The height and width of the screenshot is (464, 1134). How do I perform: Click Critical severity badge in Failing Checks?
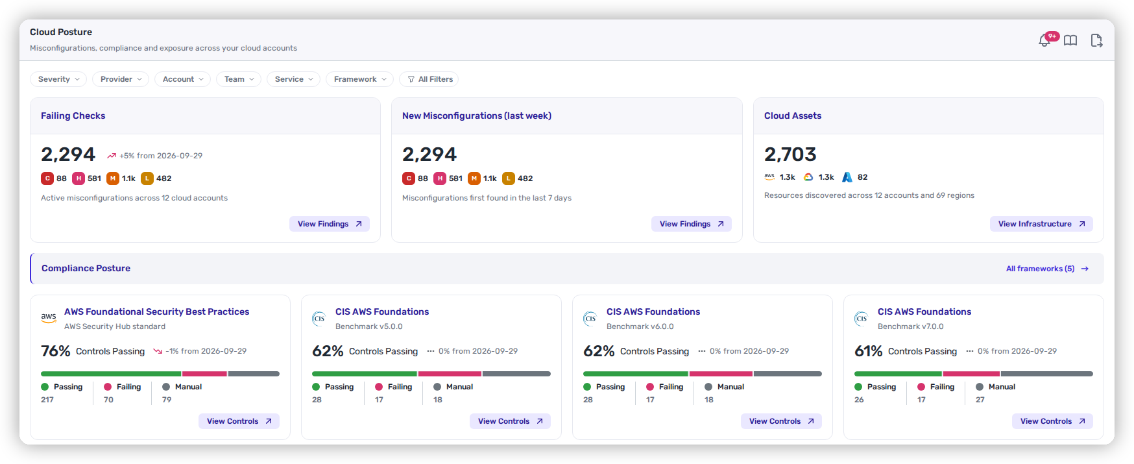pyautogui.click(x=47, y=178)
